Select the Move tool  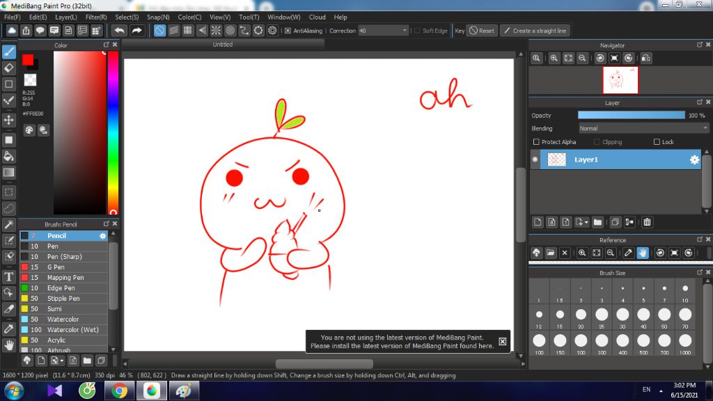pyautogui.click(x=8, y=120)
